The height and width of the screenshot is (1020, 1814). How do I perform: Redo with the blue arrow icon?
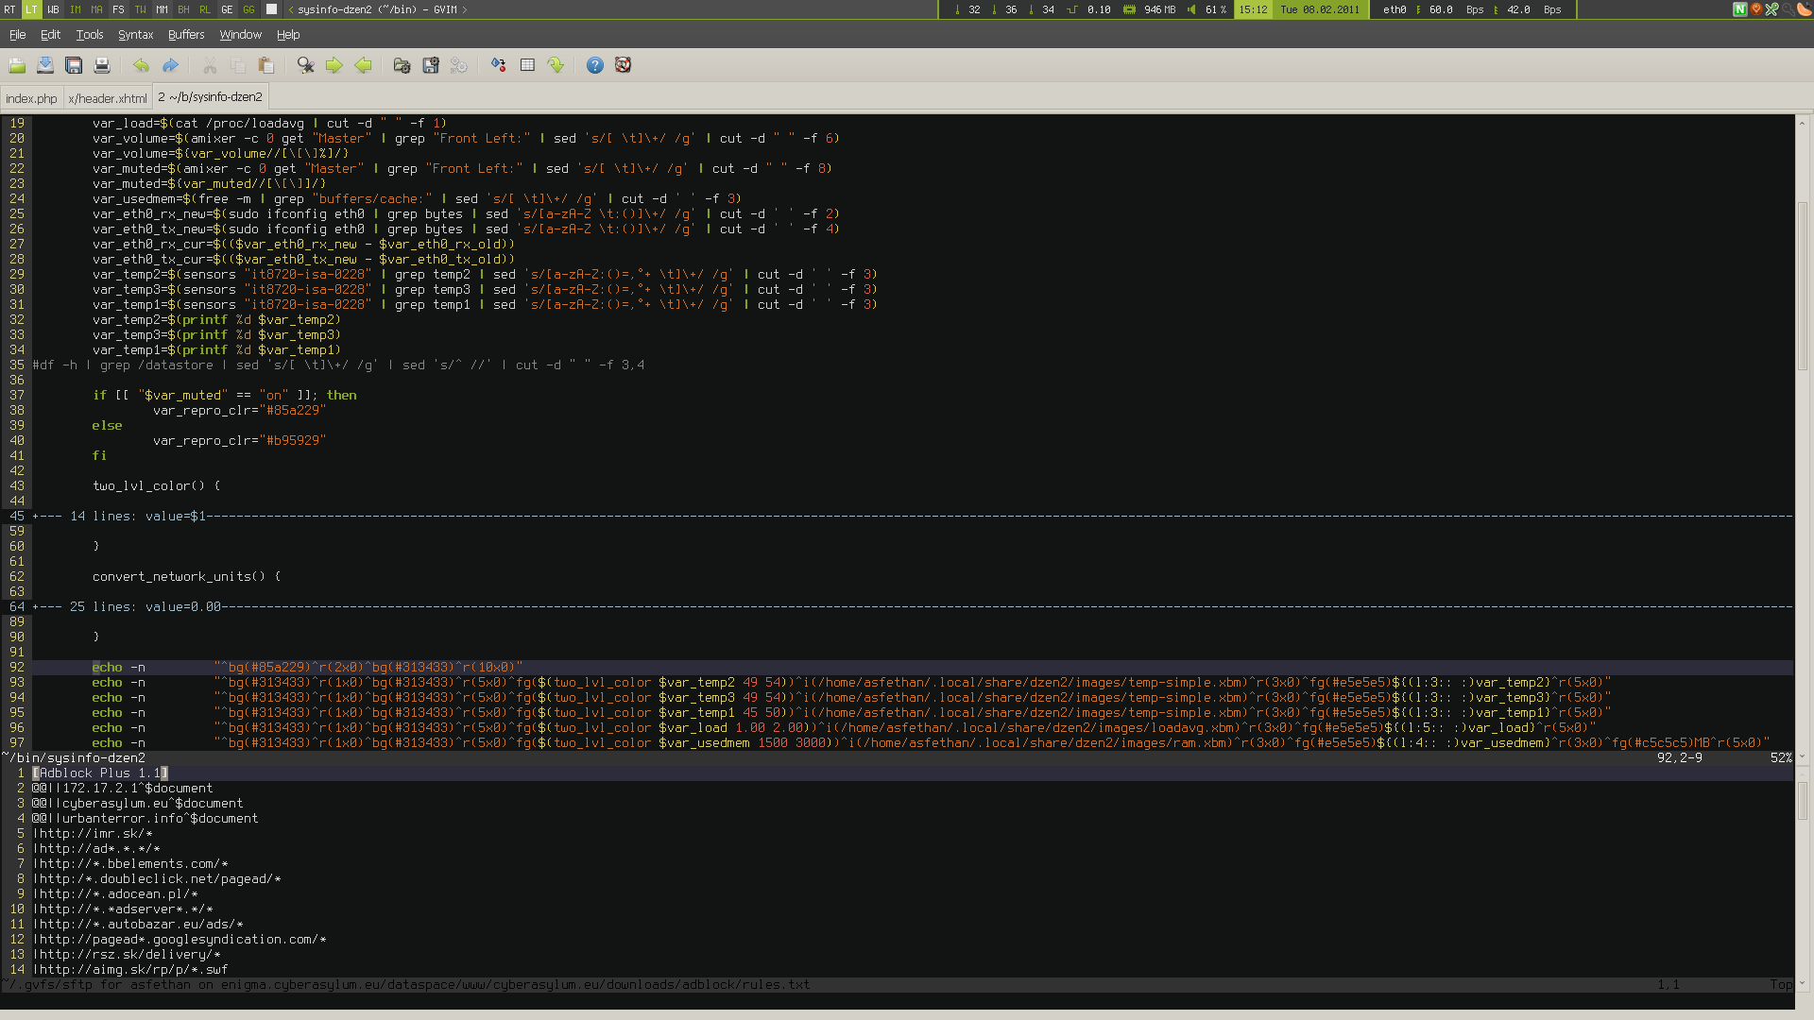[x=170, y=65]
